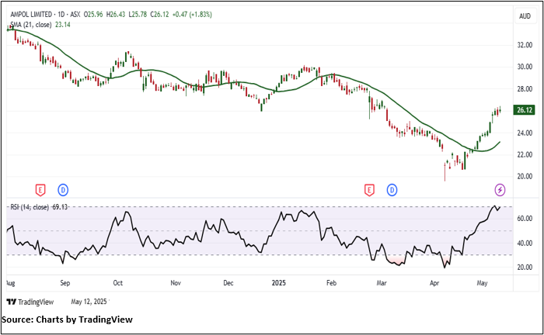Viewport: 544px width, 335px height.
Task: Click the current price tag 26.12
Action: coord(525,110)
